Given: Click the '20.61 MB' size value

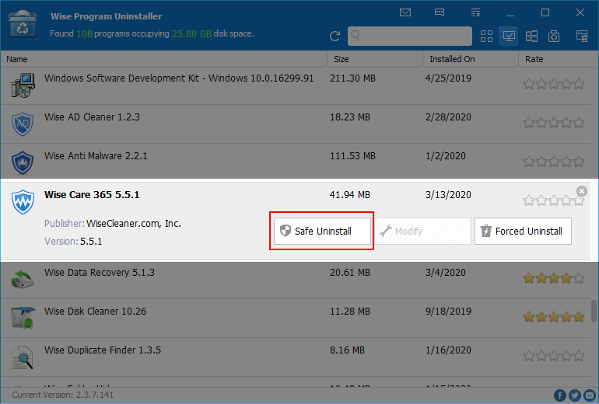Looking at the screenshot, I should coord(350,273).
